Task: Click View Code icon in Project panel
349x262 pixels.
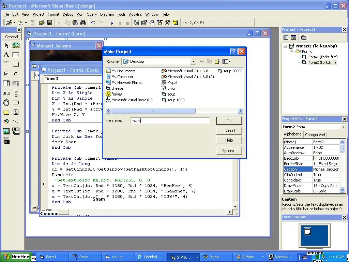Action: coord(286,38)
